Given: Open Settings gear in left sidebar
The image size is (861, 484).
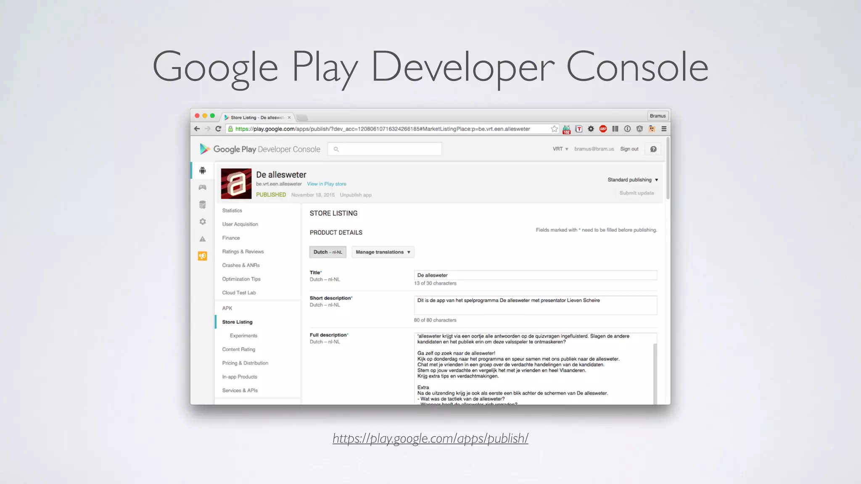Looking at the screenshot, I should tap(203, 221).
